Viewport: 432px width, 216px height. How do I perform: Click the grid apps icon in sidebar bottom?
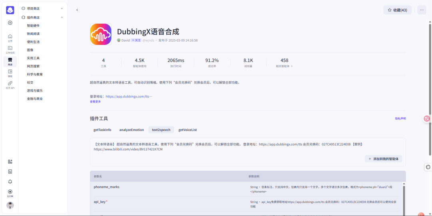(10, 161)
